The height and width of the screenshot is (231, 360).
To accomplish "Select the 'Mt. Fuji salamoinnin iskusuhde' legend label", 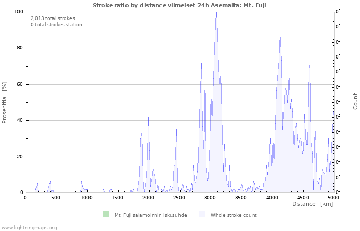I will click(x=151, y=215).
